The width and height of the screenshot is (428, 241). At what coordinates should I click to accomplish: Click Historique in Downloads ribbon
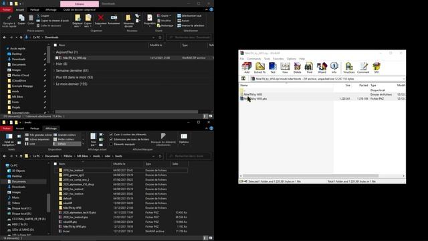coord(165,25)
